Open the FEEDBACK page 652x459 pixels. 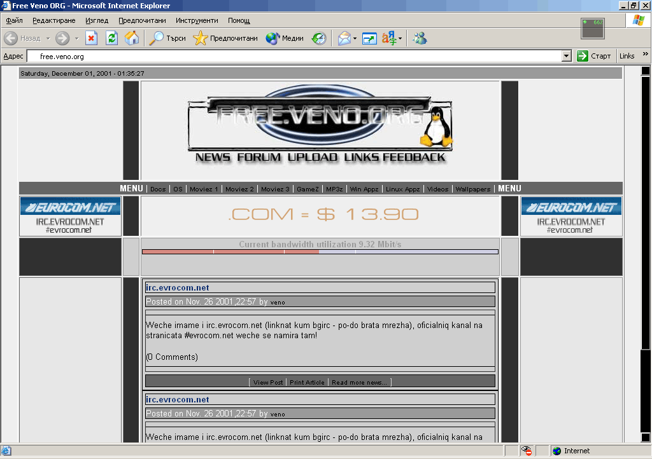pos(414,157)
